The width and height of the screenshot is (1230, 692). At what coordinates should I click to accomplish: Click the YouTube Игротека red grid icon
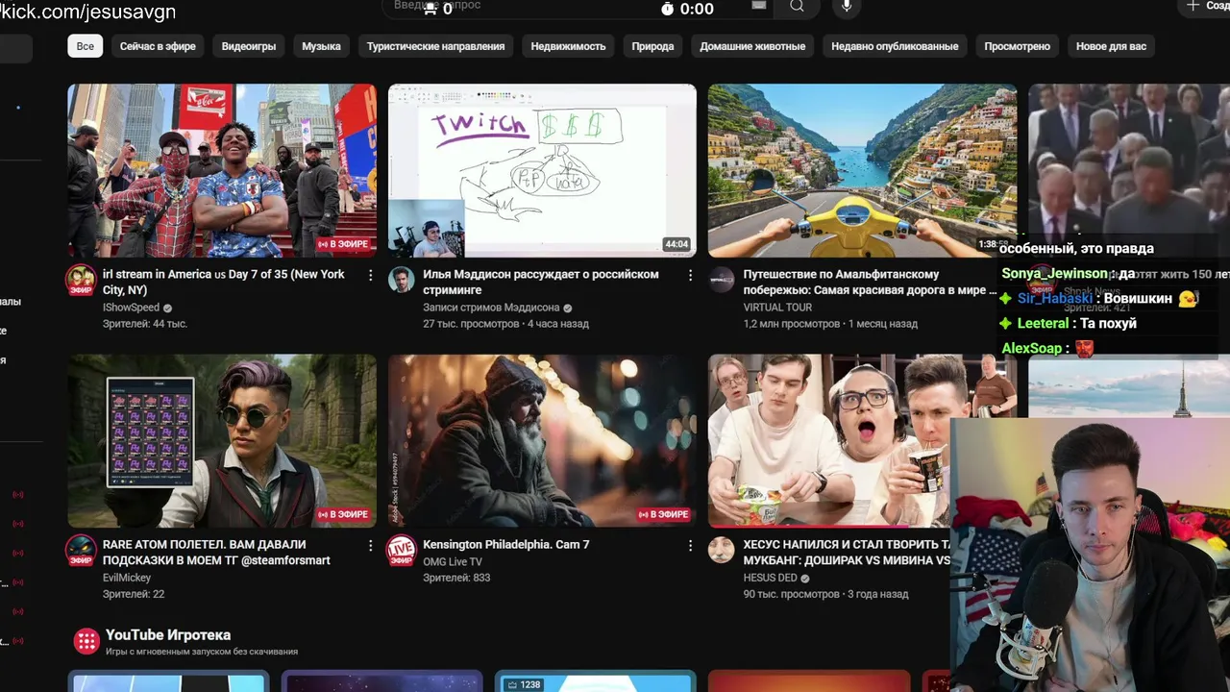pos(86,641)
